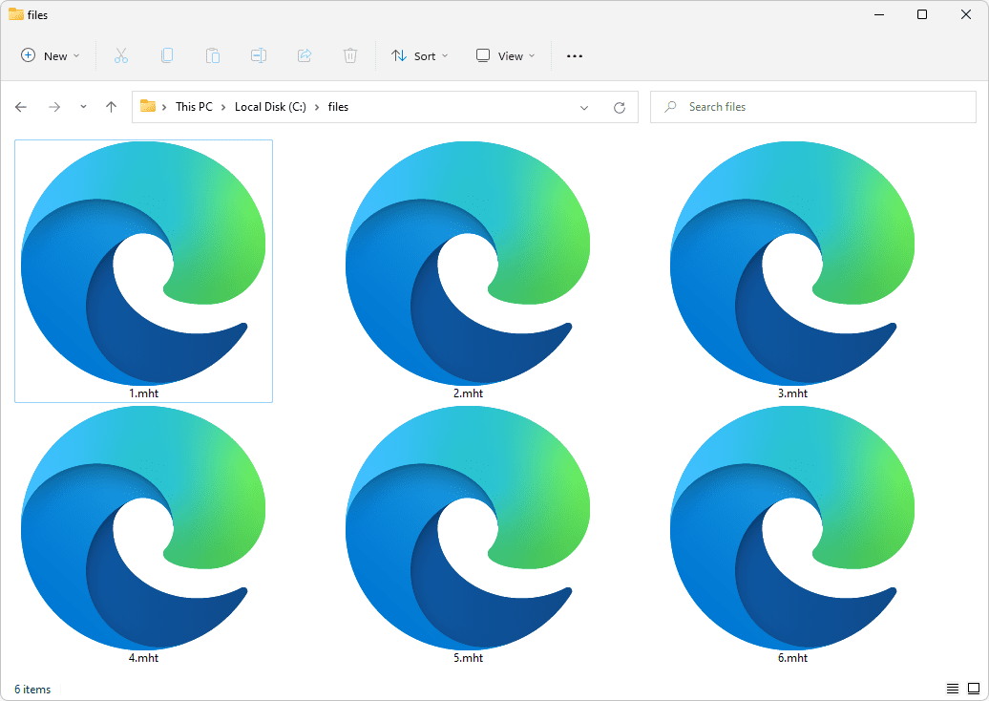Click the 5.mht file name
Viewport: 989px width, 701px height.
(x=468, y=657)
